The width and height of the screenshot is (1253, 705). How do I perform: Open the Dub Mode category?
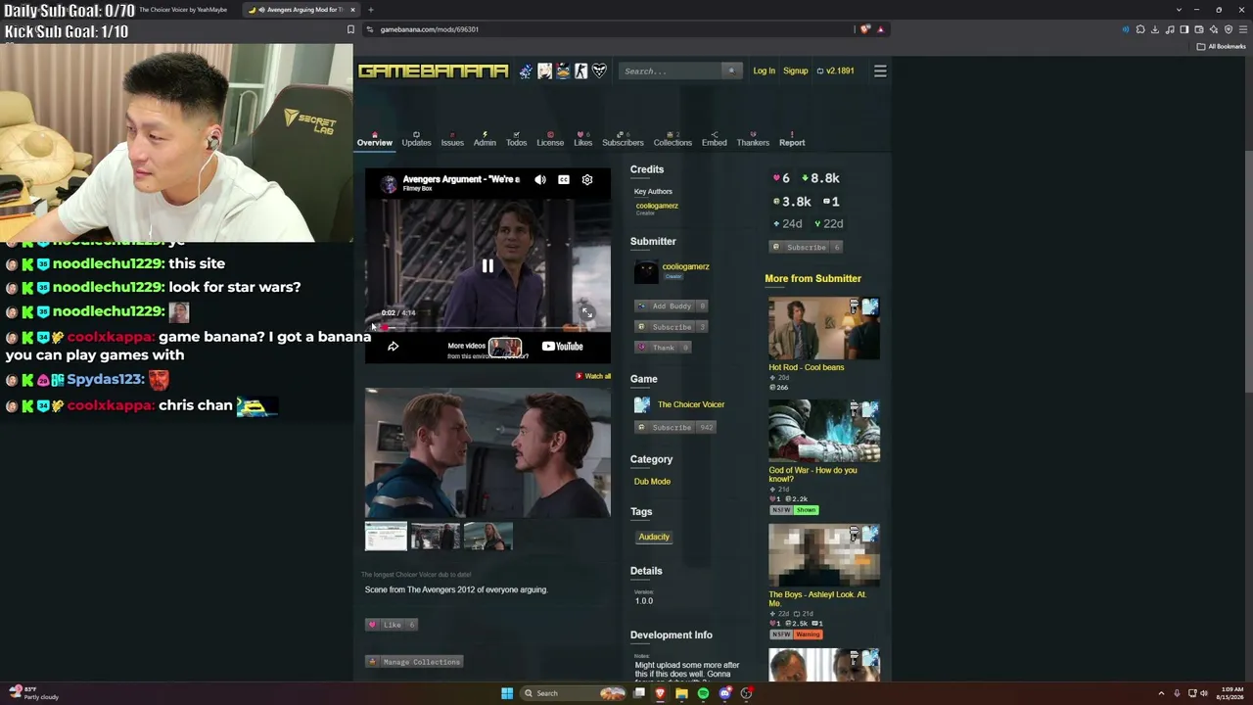[x=652, y=482]
